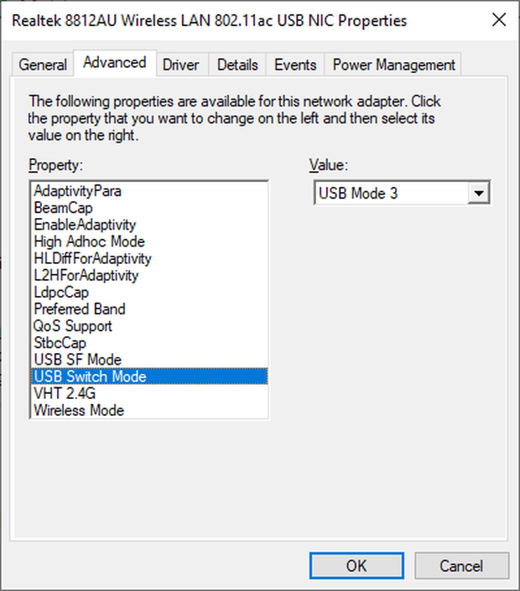
Task: Select QoS Support property
Action: point(149,326)
